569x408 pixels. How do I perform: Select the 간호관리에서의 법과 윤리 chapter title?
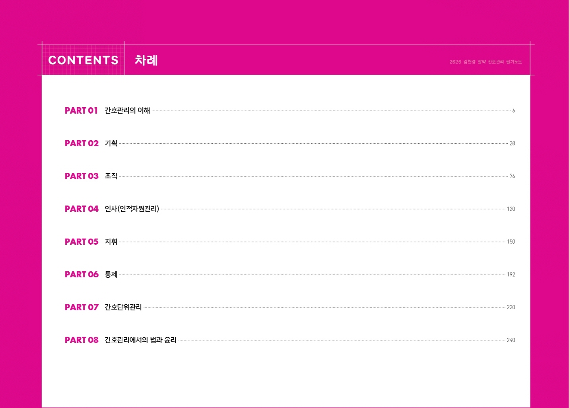(140, 340)
